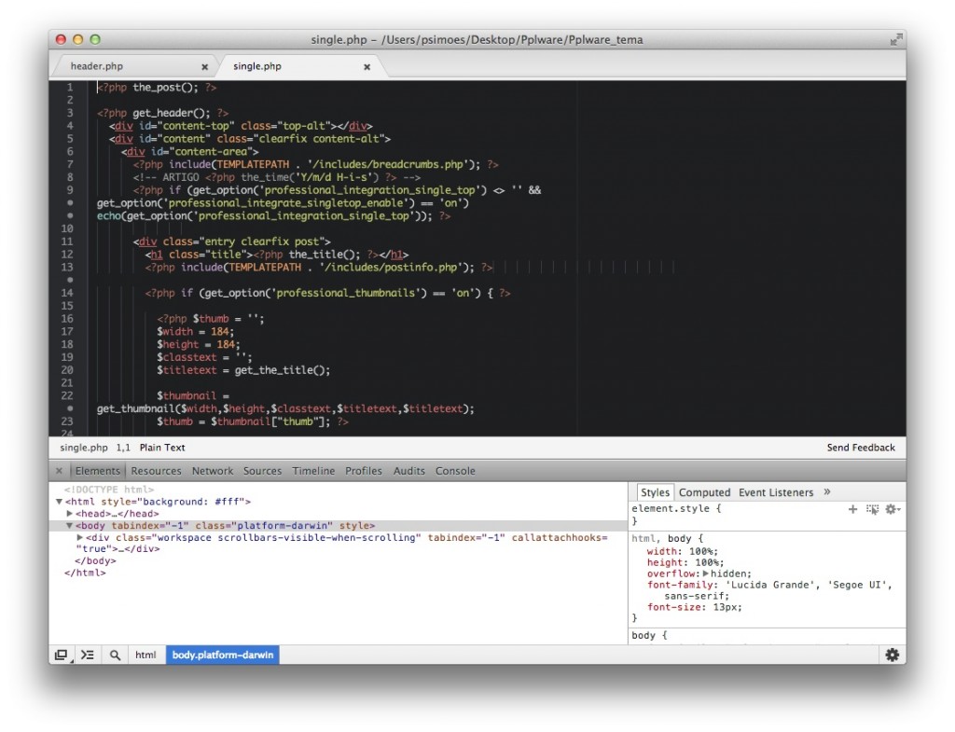This screenshot has height=732, width=955.
Task: Expand the overflow property triangle
Action: pos(706,574)
